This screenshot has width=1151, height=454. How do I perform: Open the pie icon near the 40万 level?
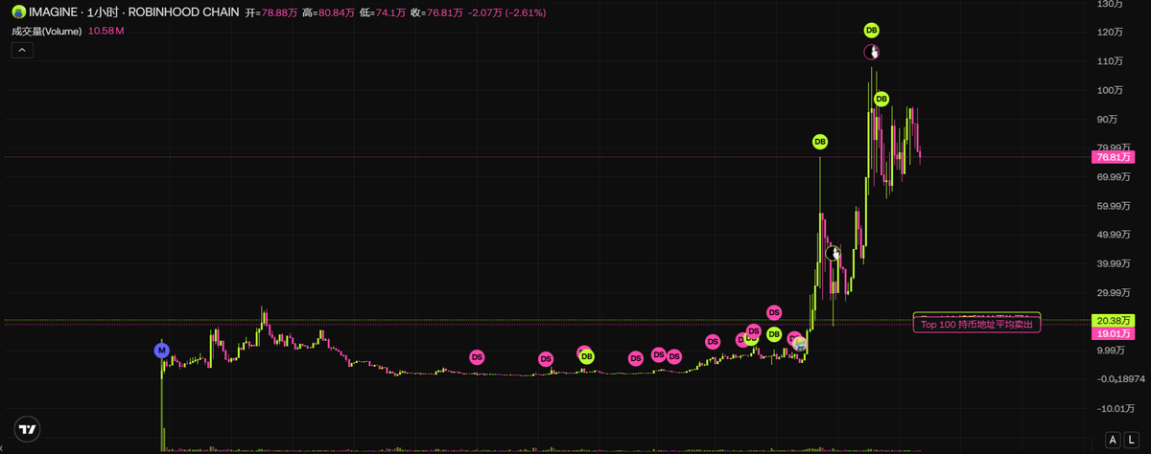point(834,253)
